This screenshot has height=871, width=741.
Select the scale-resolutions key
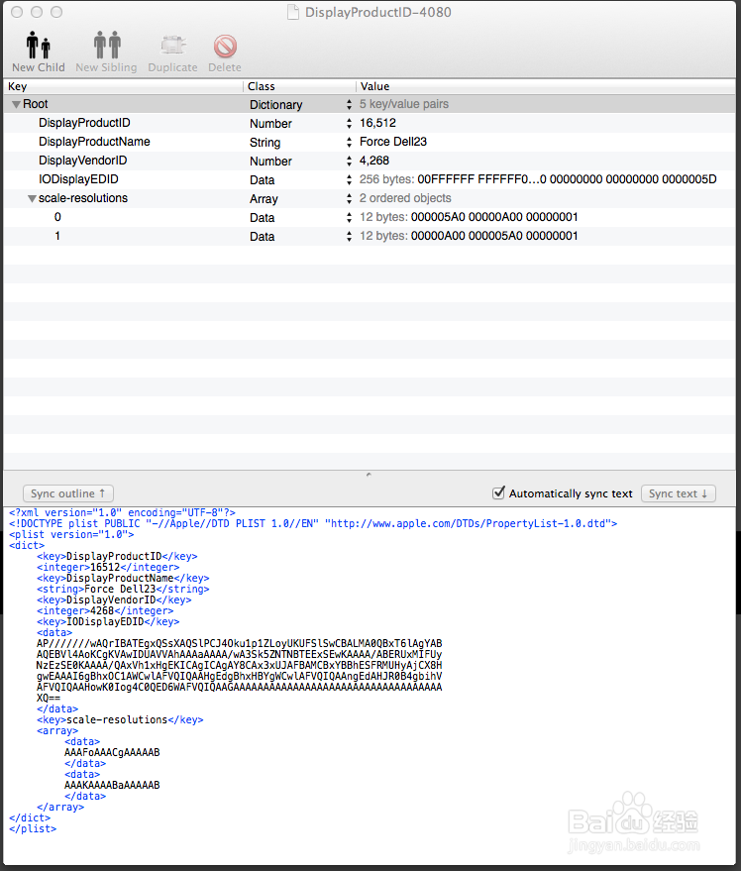coord(83,198)
